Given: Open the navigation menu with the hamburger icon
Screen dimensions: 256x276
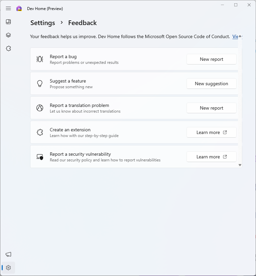Looking at the screenshot, I should pos(8,8).
